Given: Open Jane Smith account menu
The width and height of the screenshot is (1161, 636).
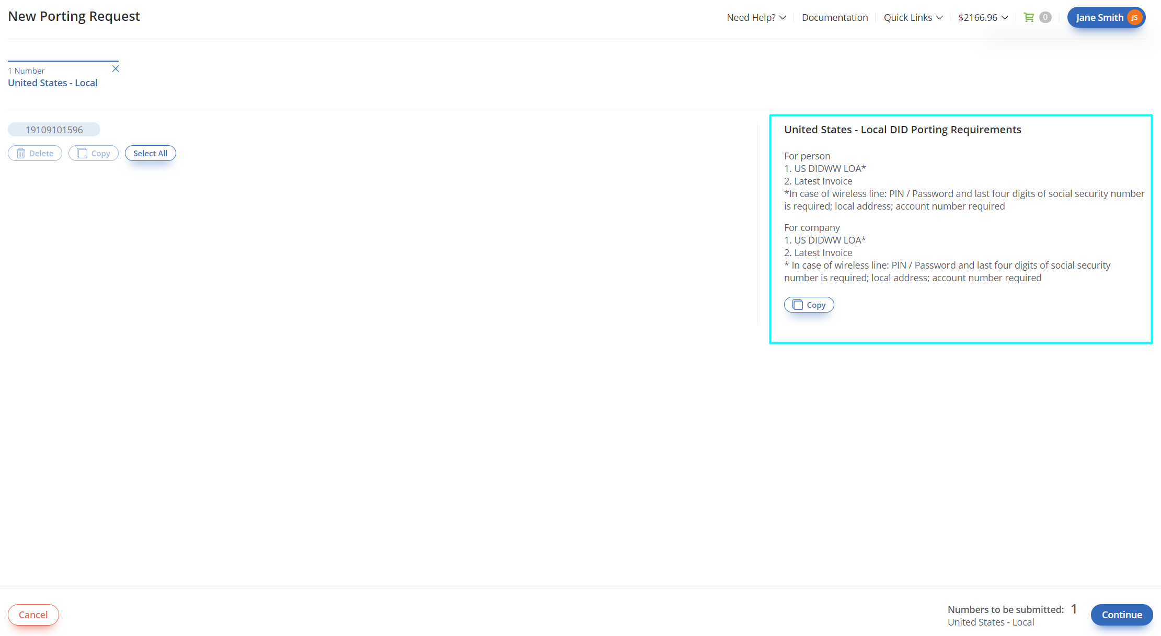Looking at the screenshot, I should coord(1106,17).
